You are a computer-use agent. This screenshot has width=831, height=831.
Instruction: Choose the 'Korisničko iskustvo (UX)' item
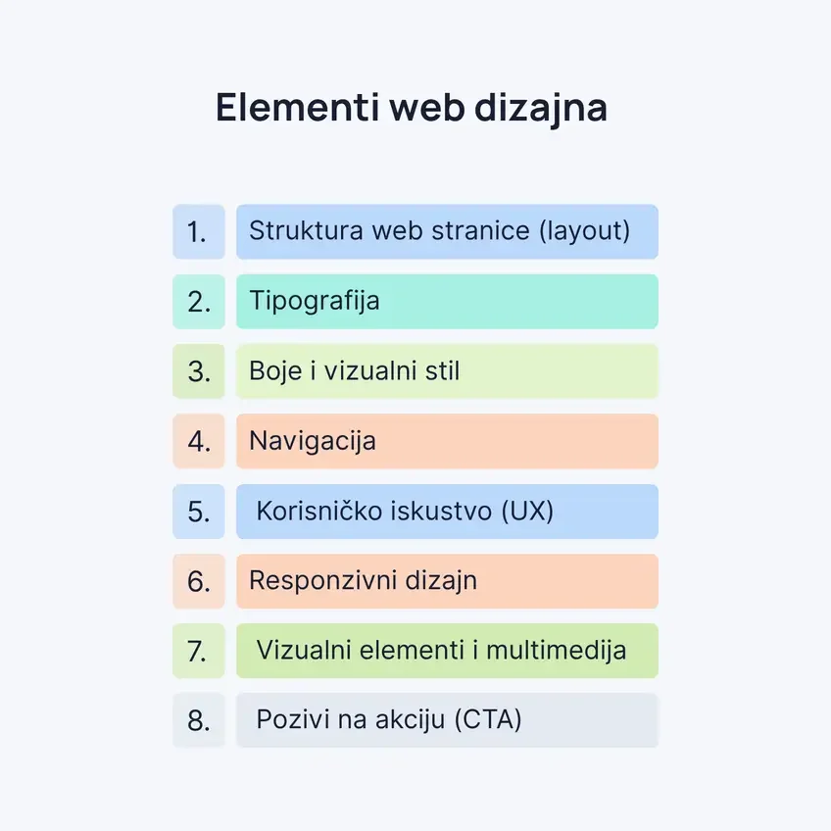(447, 512)
